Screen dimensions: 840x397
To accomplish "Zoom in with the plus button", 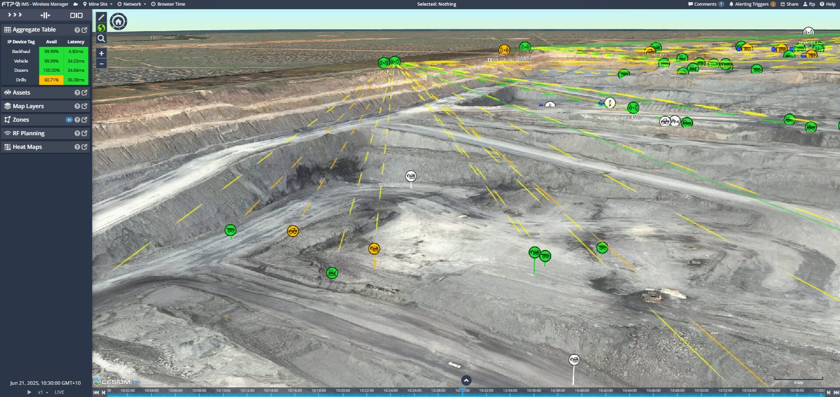I will pos(101,53).
